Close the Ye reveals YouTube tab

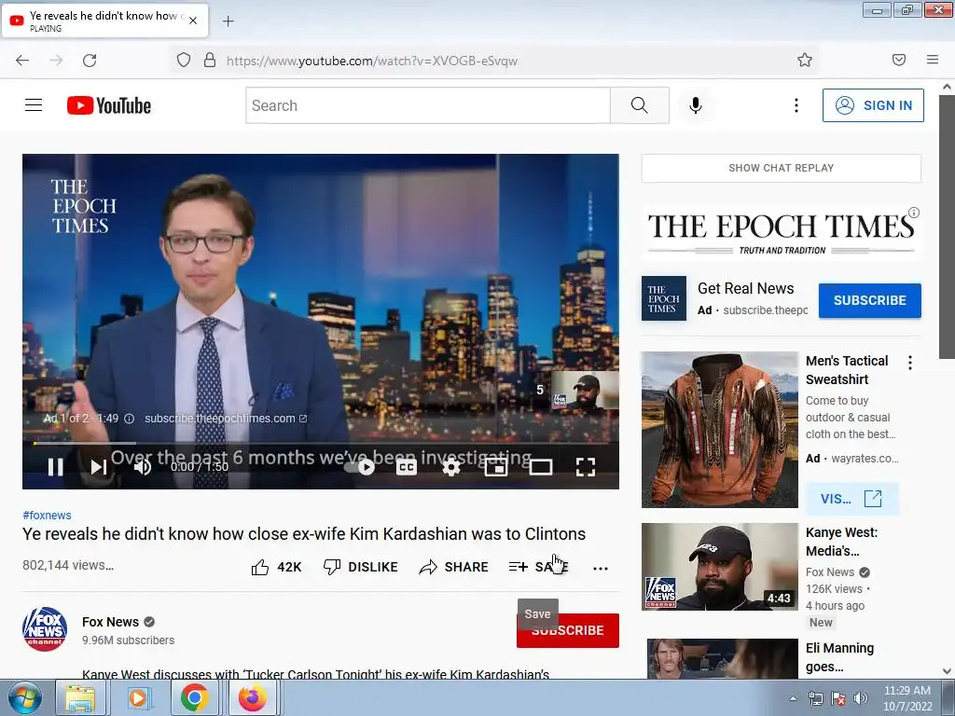click(x=193, y=21)
